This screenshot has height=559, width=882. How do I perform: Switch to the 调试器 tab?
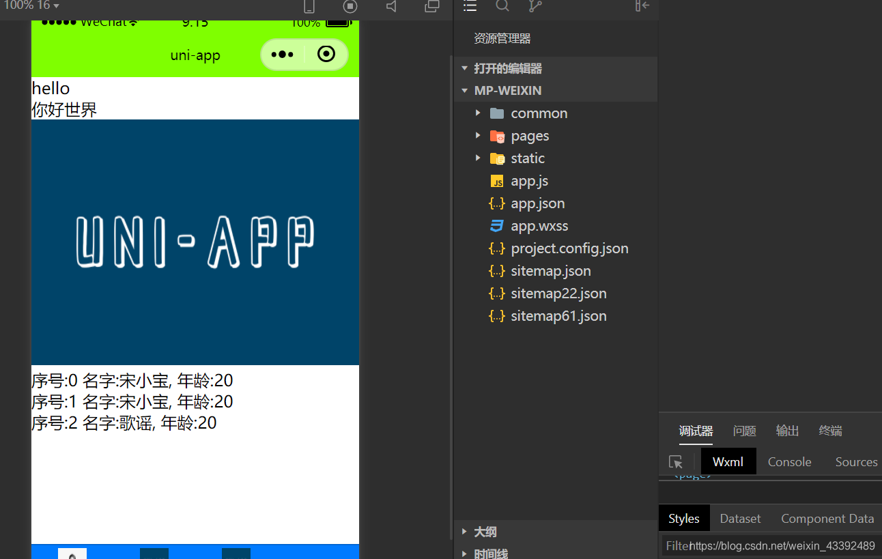696,431
